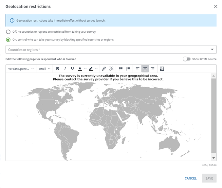Align text to the right
Image resolution: width=222 pixels, height=188 pixels.
(x=153, y=69)
